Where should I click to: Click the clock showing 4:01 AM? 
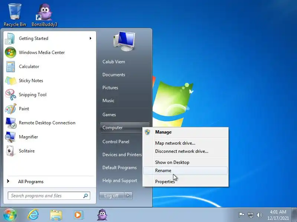(x=278, y=215)
